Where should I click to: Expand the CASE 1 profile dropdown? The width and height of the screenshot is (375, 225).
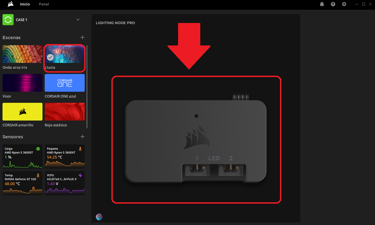click(x=78, y=20)
